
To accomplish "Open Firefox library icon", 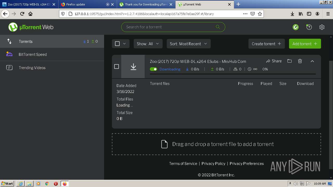I will (301, 14).
